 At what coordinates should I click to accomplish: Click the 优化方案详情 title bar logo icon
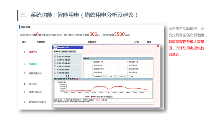pyautogui.click(x=55, y=47)
